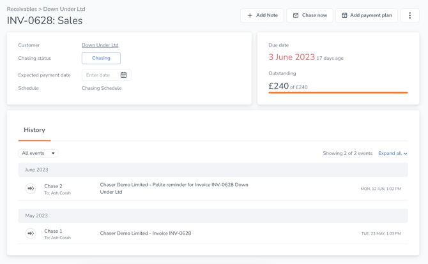Click the MON, 12 JUN, 1:02 PM timestamp
Screen dimensions: 428x264
(381, 189)
